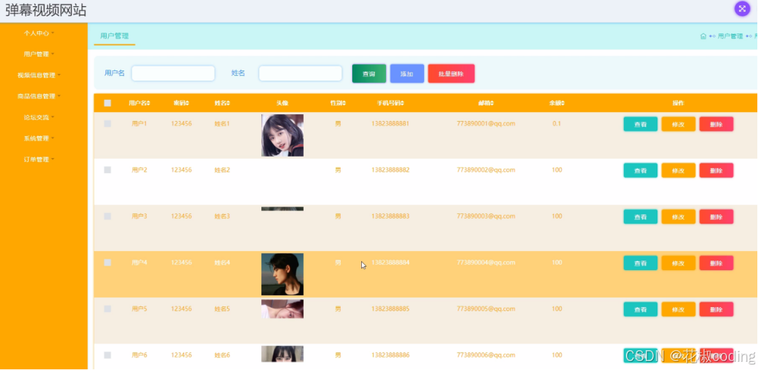Expand the 用户管理 sidebar menu
758x370 pixels.
pos(39,54)
